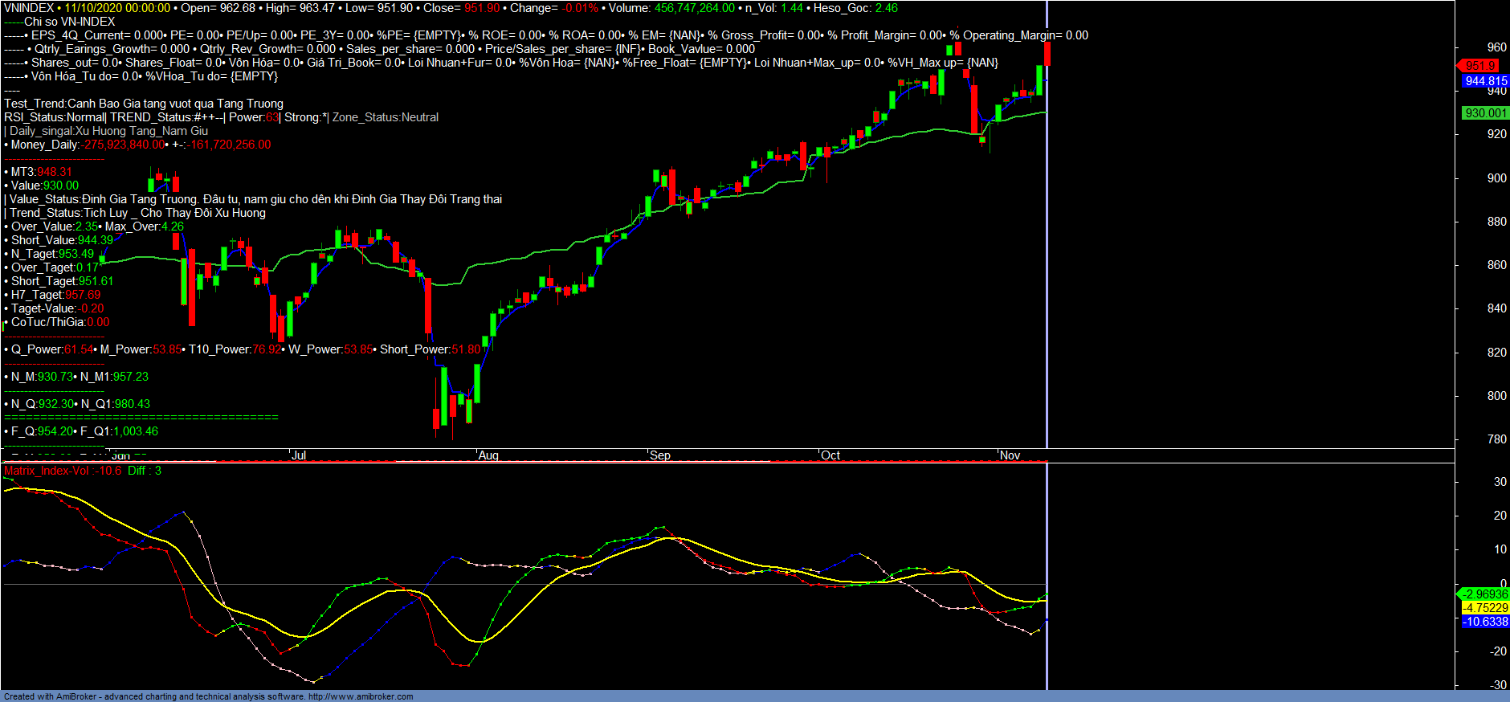Click the last red candle at the cursor line

coord(1047,54)
